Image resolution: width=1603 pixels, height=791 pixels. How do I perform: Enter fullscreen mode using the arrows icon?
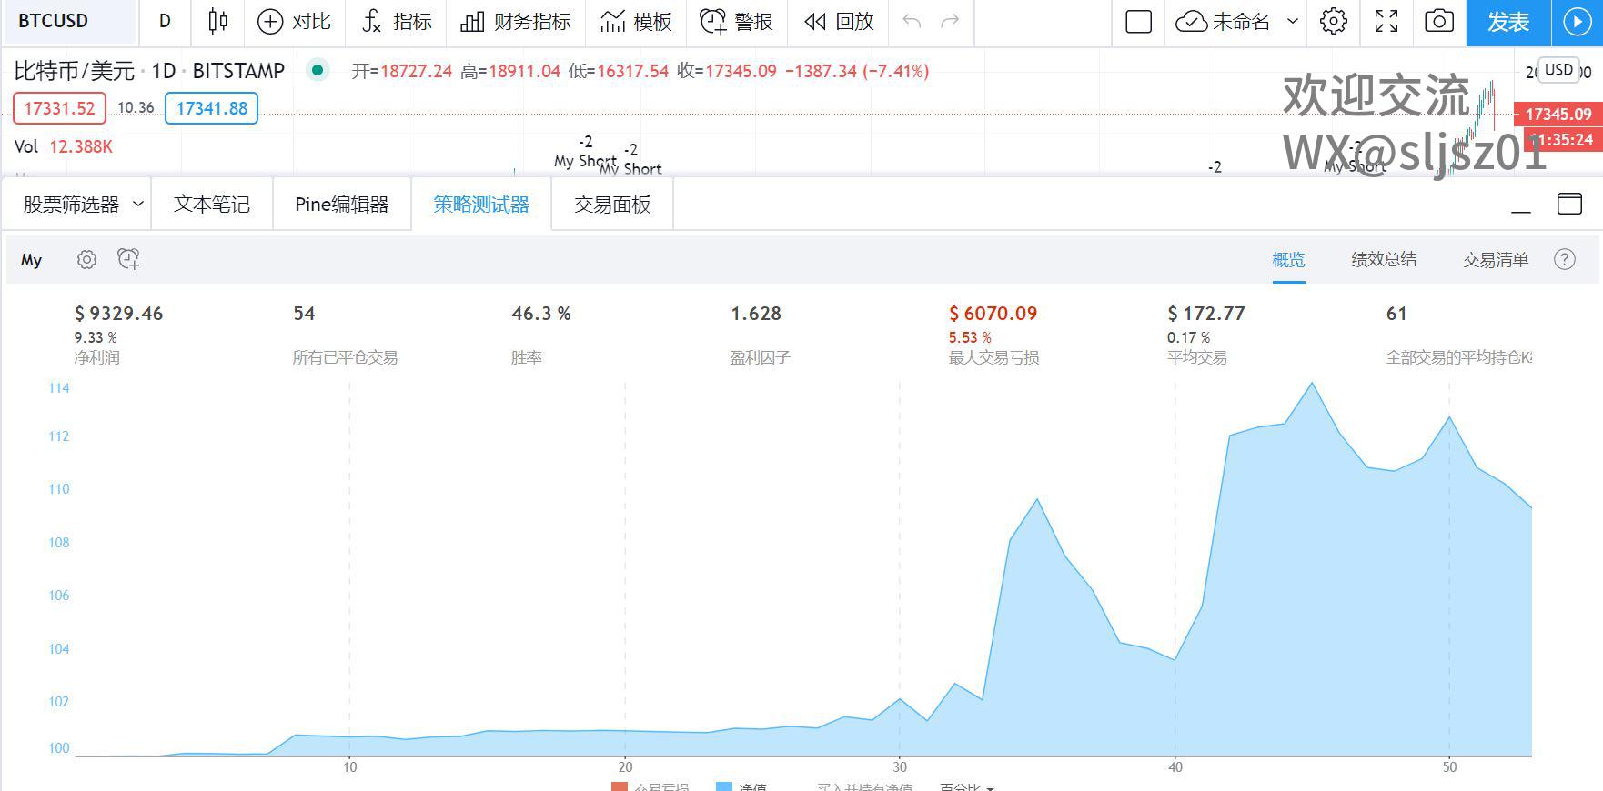[x=1386, y=22]
